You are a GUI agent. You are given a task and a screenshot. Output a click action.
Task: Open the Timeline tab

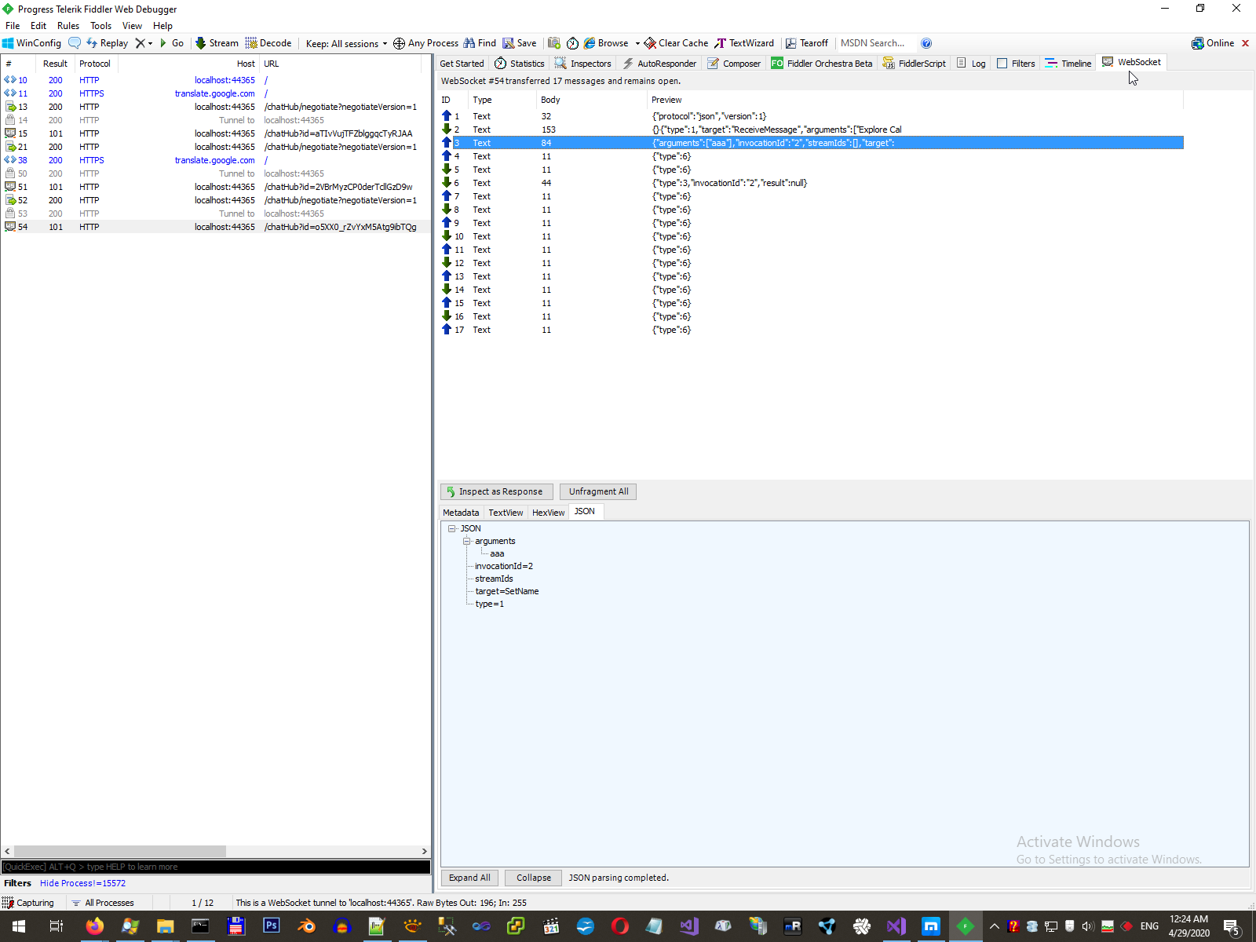coord(1068,64)
